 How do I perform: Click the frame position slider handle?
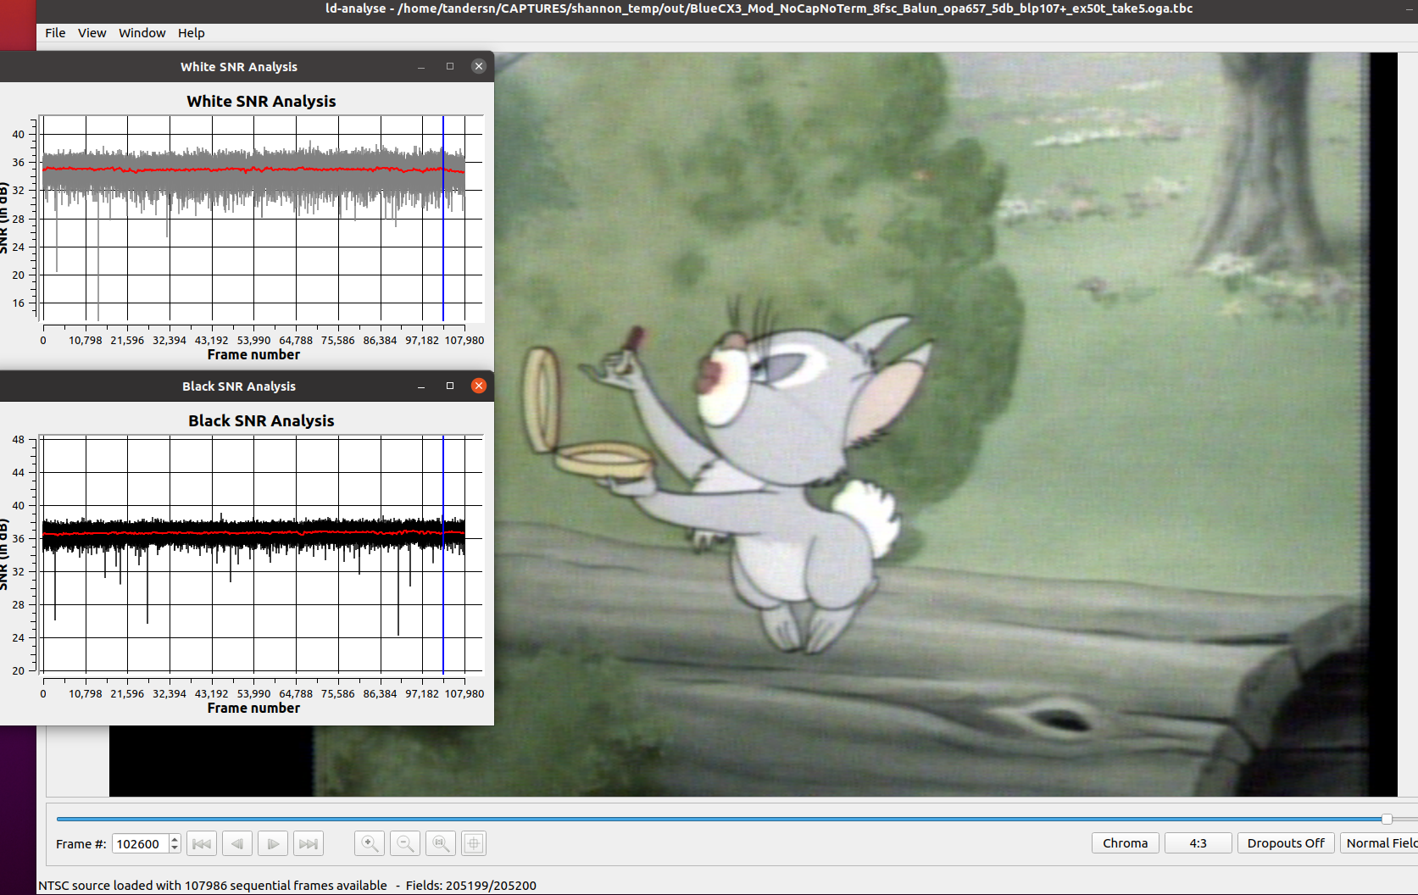[x=1387, y=819]
